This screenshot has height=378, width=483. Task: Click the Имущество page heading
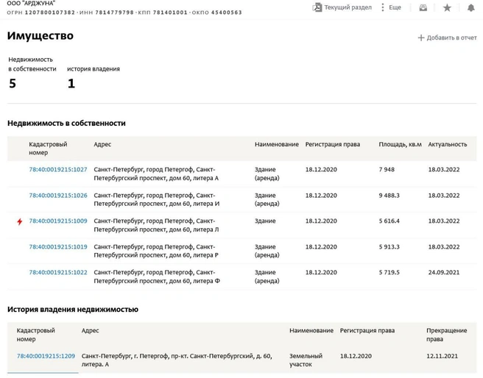[40, 36]
